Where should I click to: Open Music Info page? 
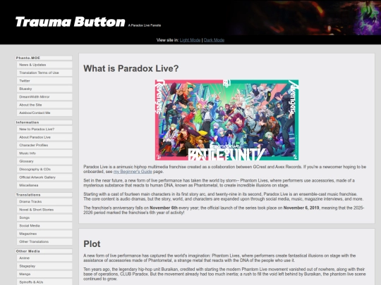pos(44,153)
